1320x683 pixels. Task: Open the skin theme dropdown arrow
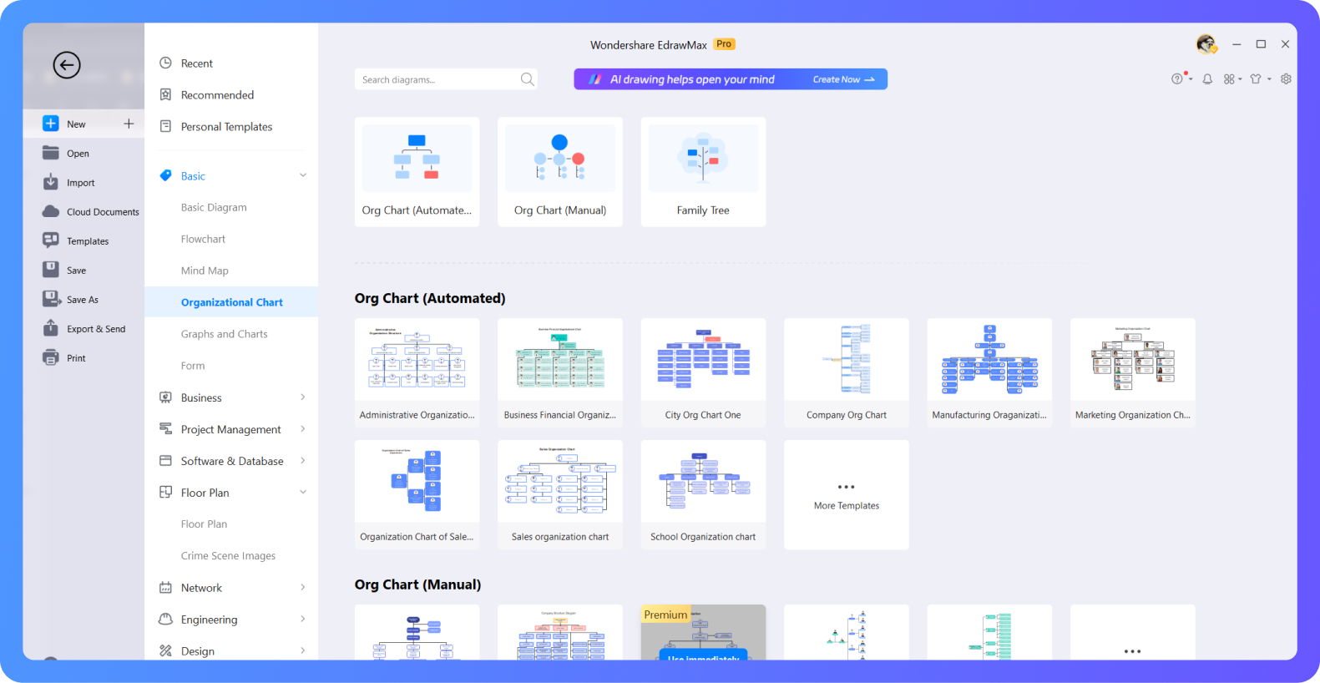pyautogui.click(x=1269, y=79)
